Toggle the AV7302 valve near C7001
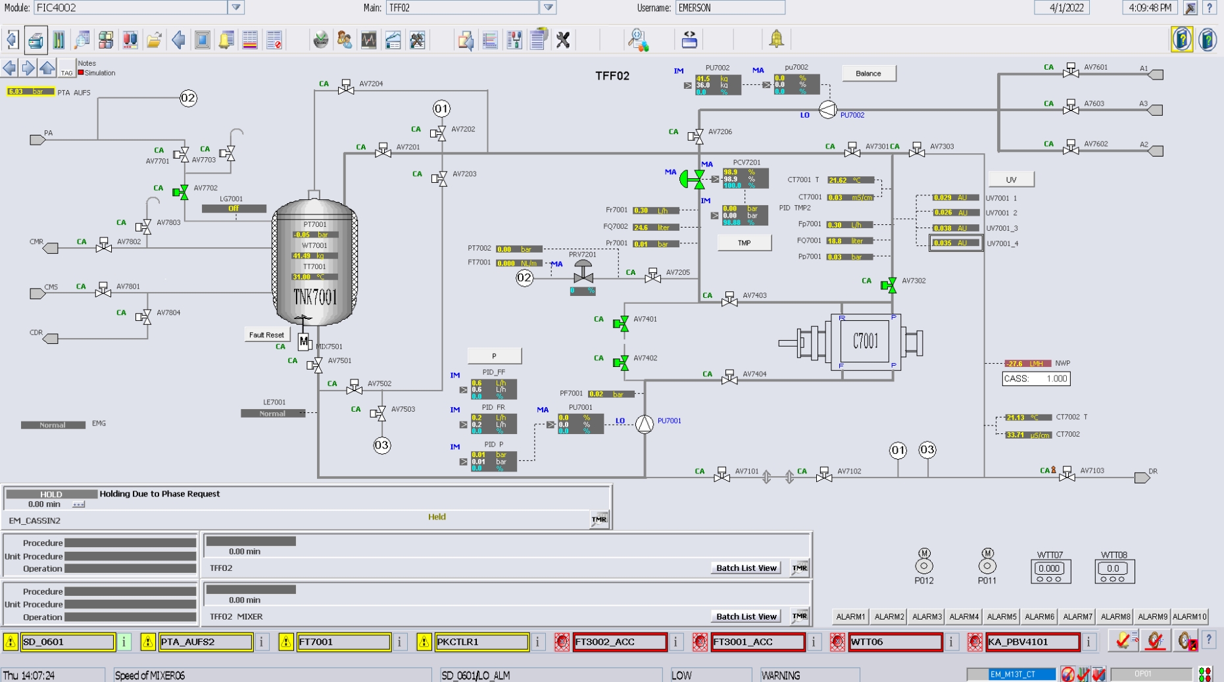Image resolution: width=1224 pixels, height=682 pixels. pos(889,285)
